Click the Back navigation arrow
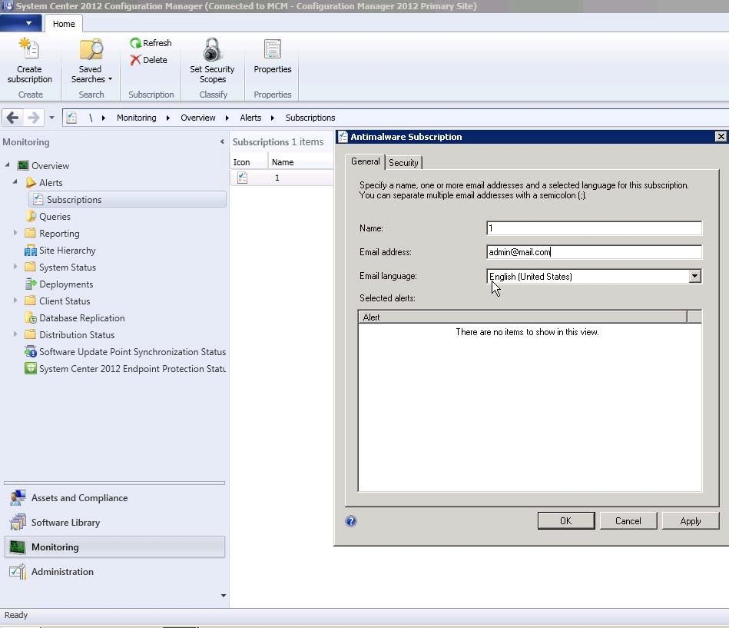729x628 pixels. tap(12, 118)
